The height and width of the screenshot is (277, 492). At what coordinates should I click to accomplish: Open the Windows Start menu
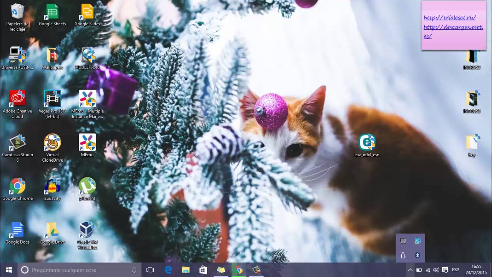point(9,270)
